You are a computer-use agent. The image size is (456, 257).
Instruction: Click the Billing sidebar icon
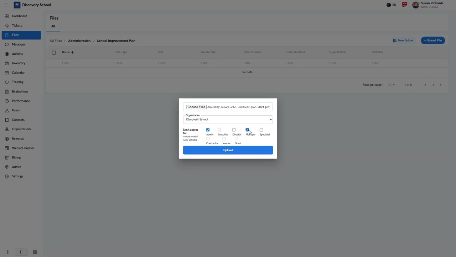[x=7, y=157]
